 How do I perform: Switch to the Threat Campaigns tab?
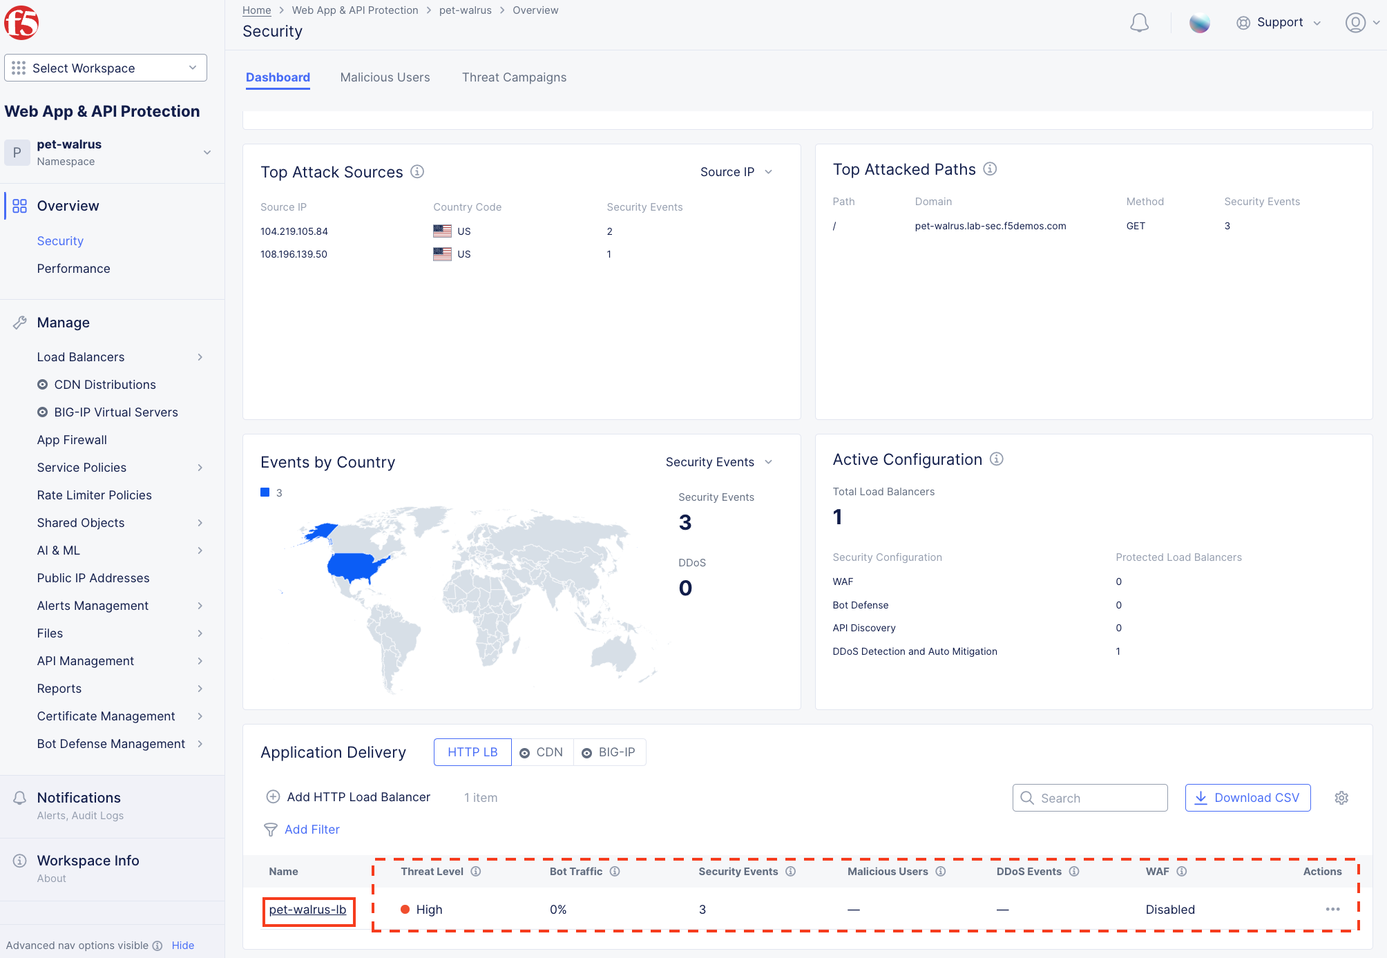tap(514, 77)
